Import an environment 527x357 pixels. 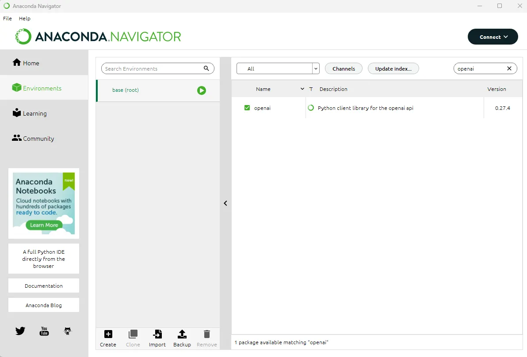pyautogui.click(x=157, y=338)
